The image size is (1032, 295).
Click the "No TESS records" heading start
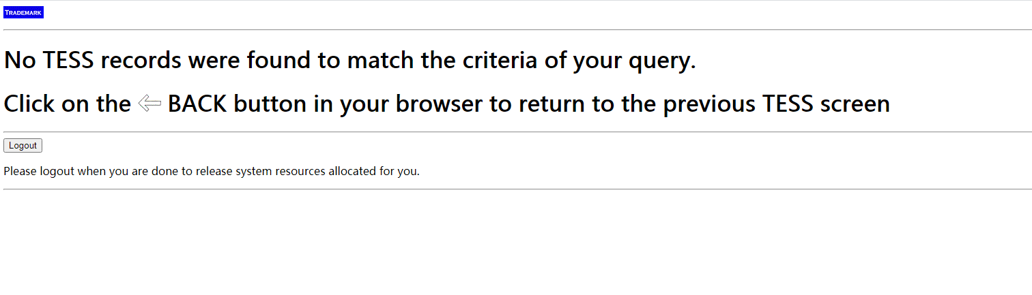point(41,61)
